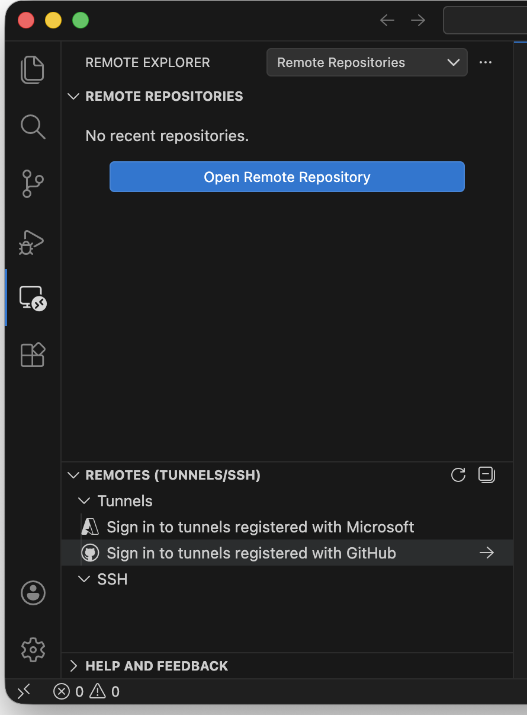Viewport: 527px width, 715px height.
Task: Sign in to tunnels registered with Microsoft
Action: point(260,527)
